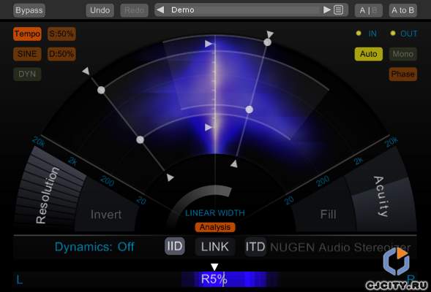Select the D:50% parameter
Image resolution: width=431 pixels, height=292 pixels.
[61, 54]
